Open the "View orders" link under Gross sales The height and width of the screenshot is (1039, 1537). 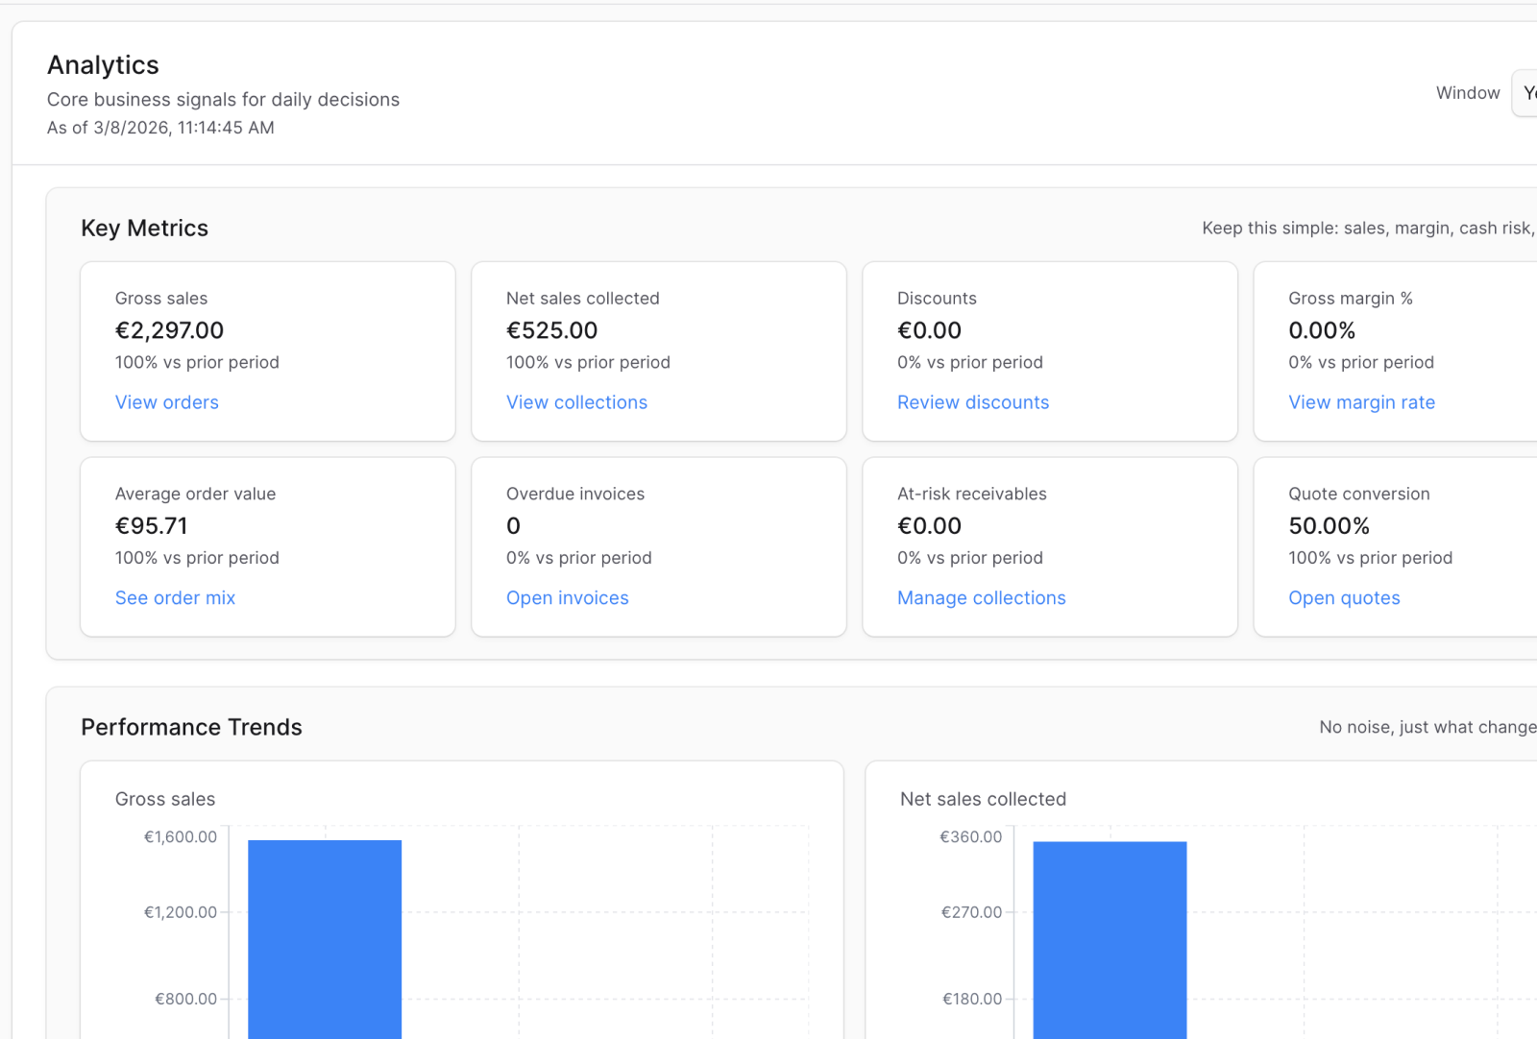pyautogui.click(x=166, y=402)
